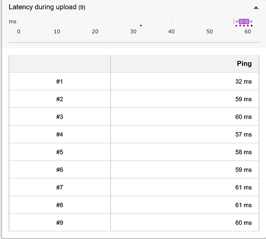Click the 32 ms ping value

click(x=244, y=81)
